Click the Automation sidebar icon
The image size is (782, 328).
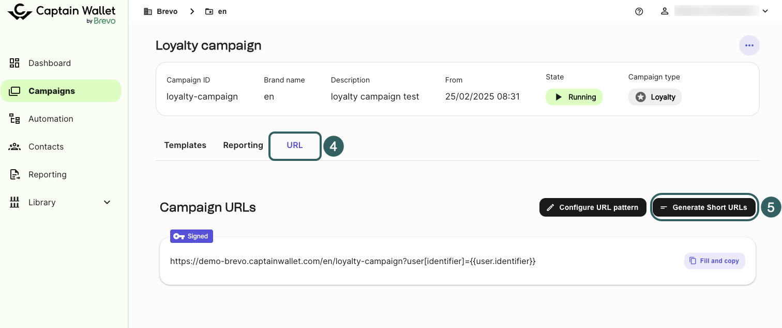14,119
